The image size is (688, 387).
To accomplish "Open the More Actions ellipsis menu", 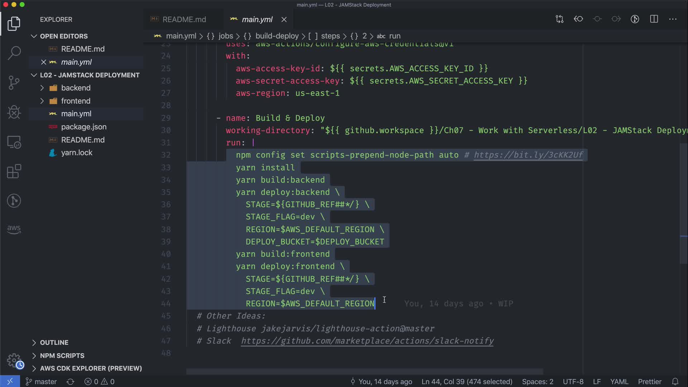I will tap(673, 19).
